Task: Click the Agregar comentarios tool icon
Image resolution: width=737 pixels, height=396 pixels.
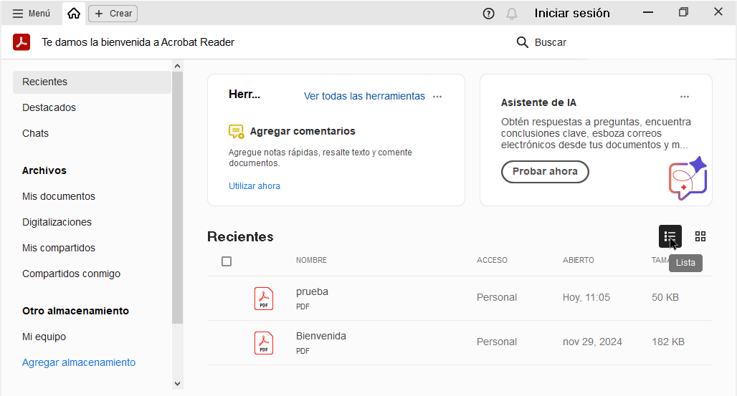Action: pos(236,131)
